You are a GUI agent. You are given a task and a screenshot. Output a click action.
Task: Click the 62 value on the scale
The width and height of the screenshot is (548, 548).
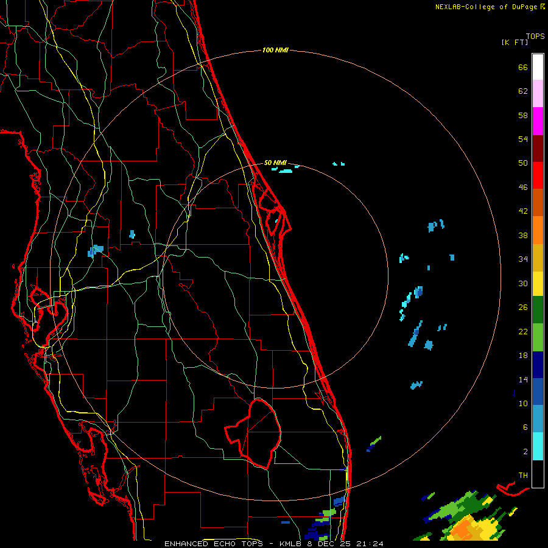(x=523, y=91)
